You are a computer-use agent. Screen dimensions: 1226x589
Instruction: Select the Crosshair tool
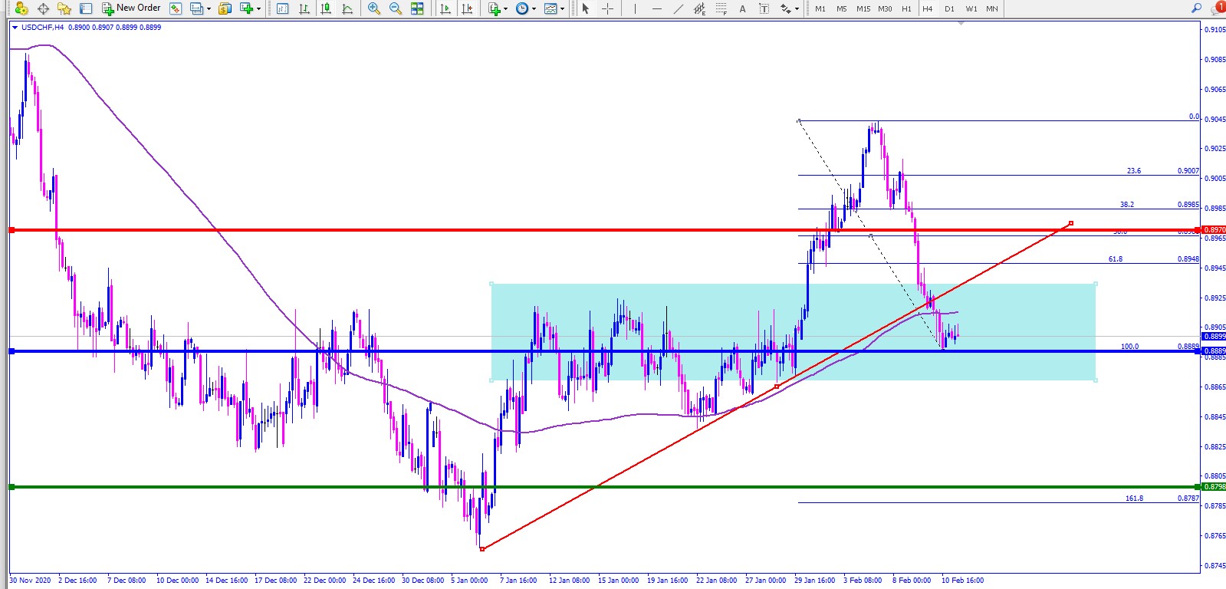[x=607, y=8]
